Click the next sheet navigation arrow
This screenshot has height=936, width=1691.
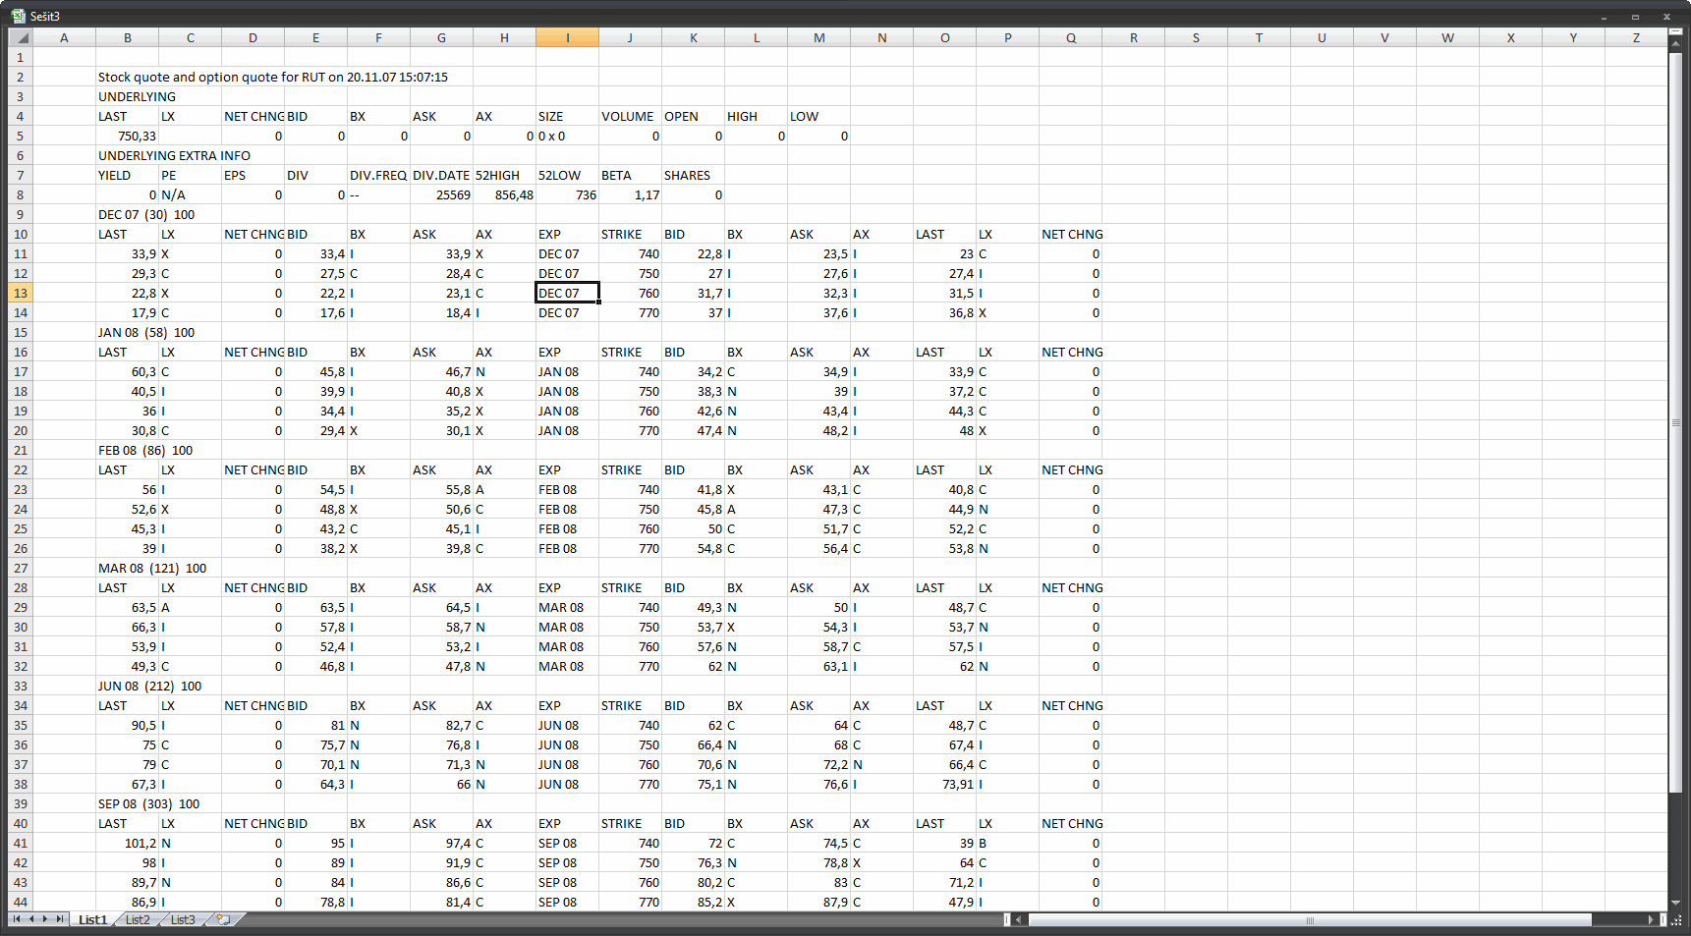(x=45, y=919)
